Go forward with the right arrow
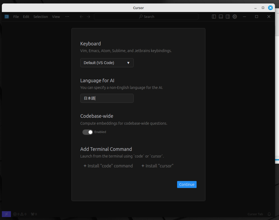This screenshot has height=220, width=279. click(89, 17)
